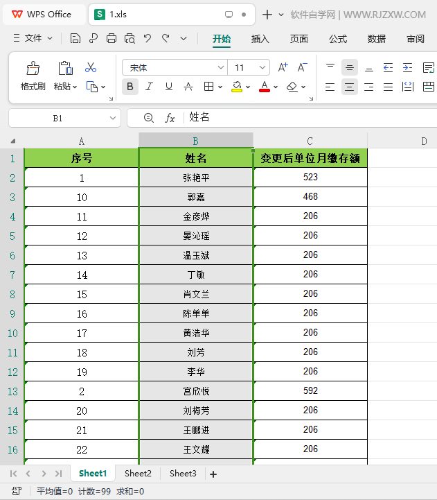Viewport: 437px width, 500px height.
Task: Go to the last sheet navigation button
Action: tap(58, 474)
